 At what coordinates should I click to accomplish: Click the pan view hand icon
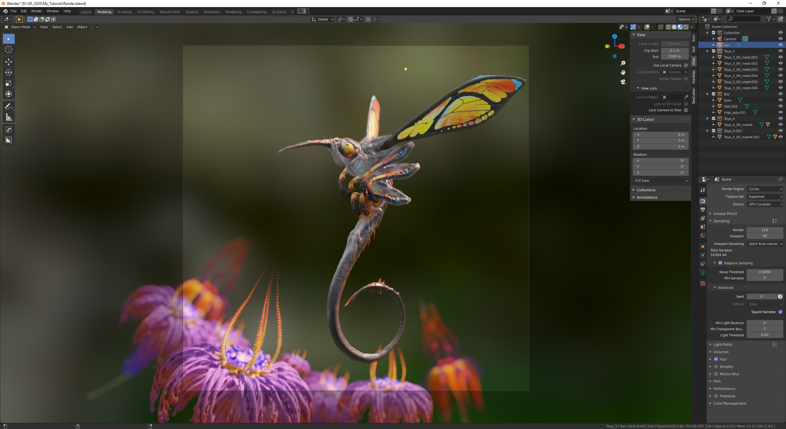[x=623, y=72]
